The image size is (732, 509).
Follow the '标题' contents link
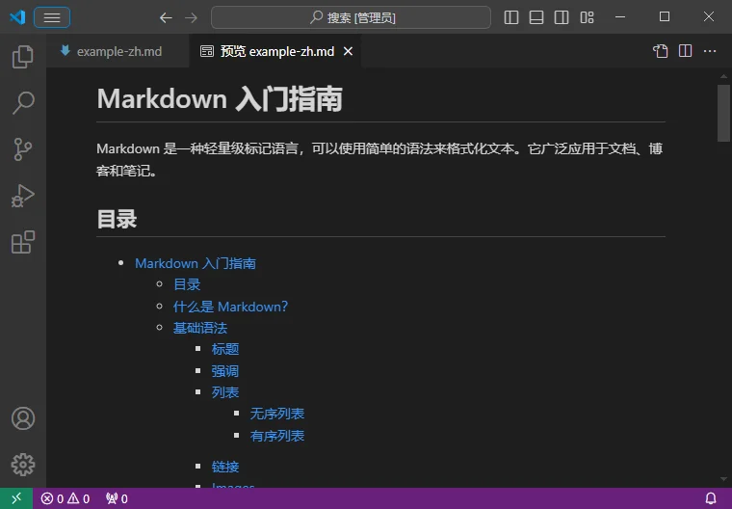225,349
